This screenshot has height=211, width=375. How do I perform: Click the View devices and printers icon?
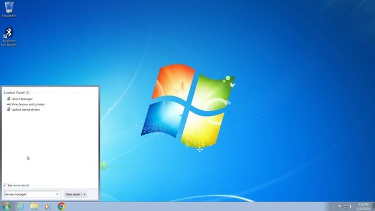(9, 104)
